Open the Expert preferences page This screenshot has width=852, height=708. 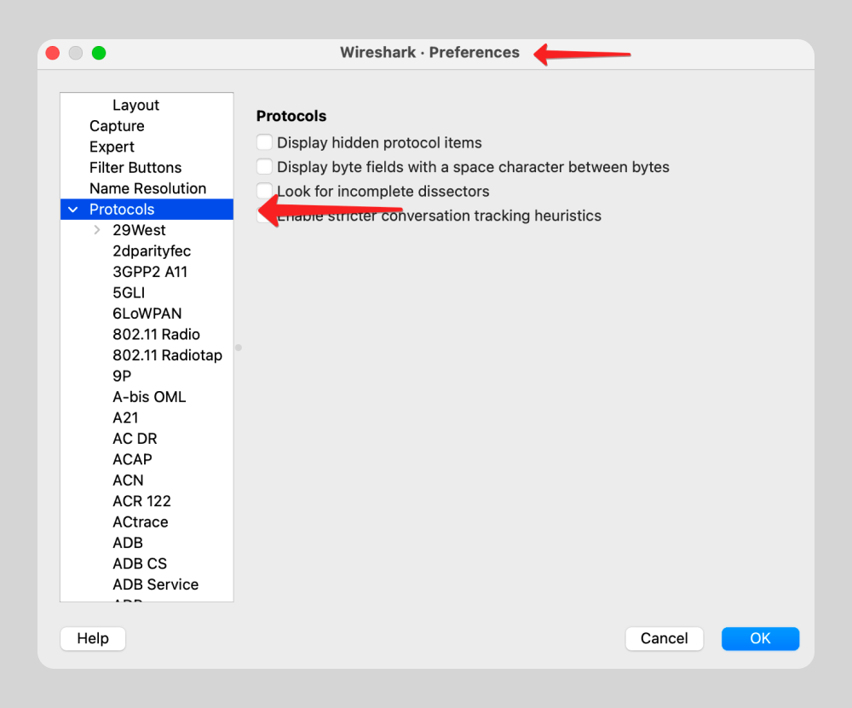pyautogui.click(x=112, y=147)
